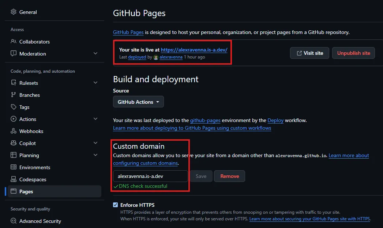This screenshot has width=383, height=228.
Task: Expand the Rulesets section chevron
Action: (95, 83)
